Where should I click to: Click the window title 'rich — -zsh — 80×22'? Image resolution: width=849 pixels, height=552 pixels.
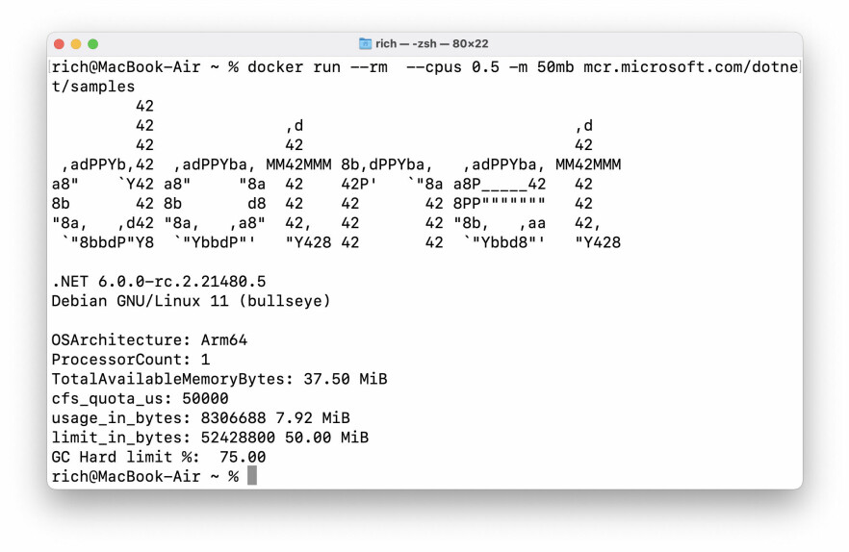(431, 43)
